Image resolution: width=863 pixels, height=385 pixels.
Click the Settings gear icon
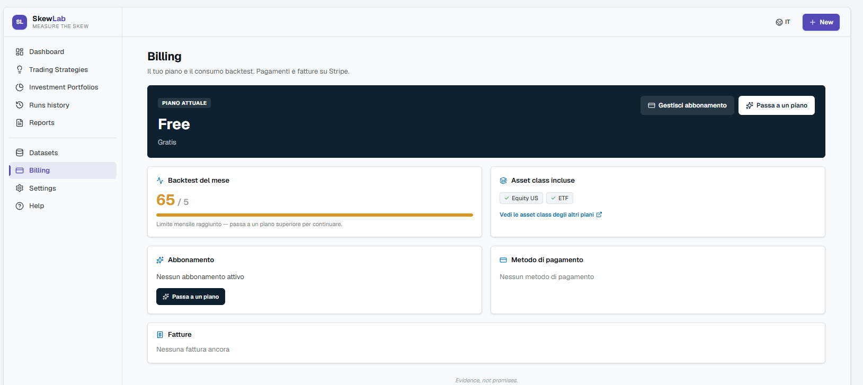(20, 188)
